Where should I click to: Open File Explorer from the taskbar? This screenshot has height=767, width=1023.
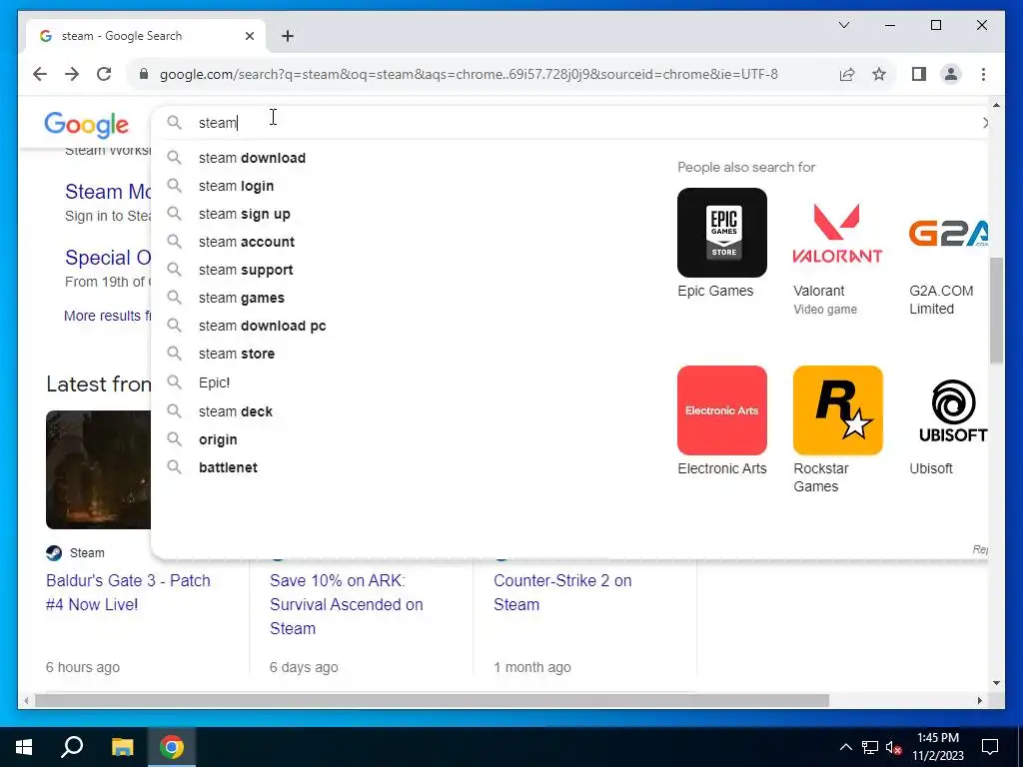[x=122, y=747]
